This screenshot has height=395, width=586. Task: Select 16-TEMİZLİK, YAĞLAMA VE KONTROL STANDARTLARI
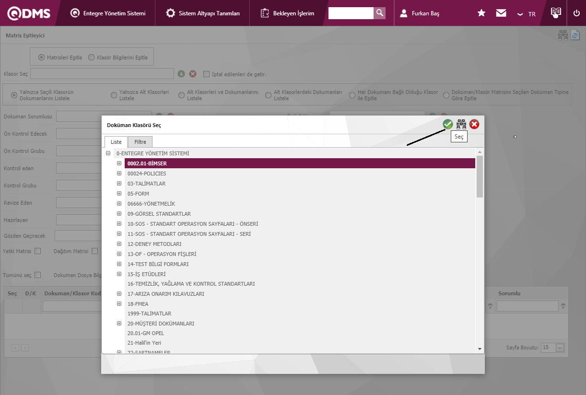(x=191, y=284)
